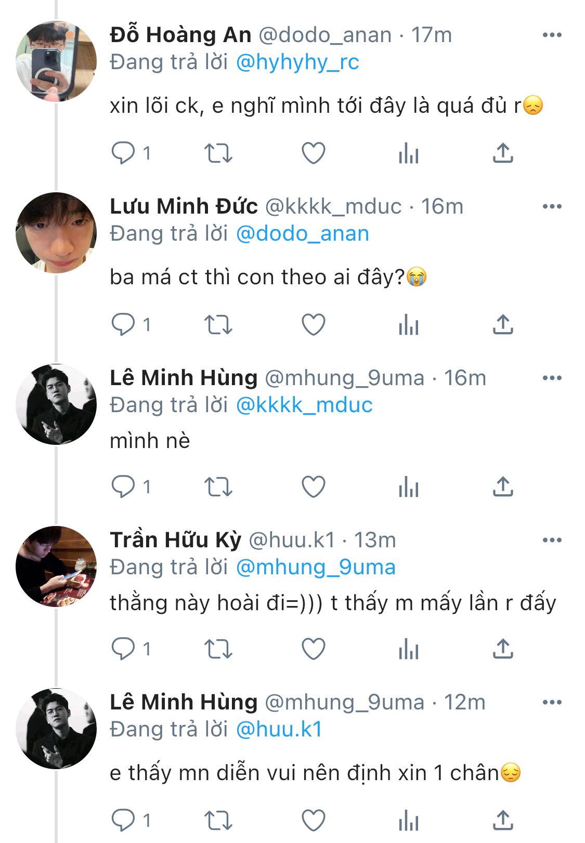
Task: Open Trần Hữu Kỳ's avatar
Action: pyautogui.click(x=56, y=567)
